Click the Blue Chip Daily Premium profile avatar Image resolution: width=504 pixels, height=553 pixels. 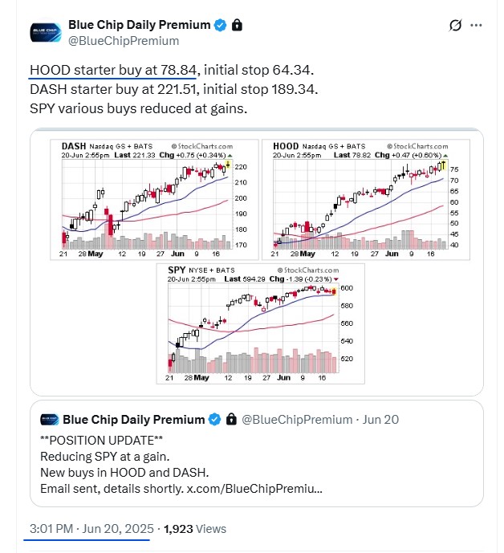tap(46, 33)
